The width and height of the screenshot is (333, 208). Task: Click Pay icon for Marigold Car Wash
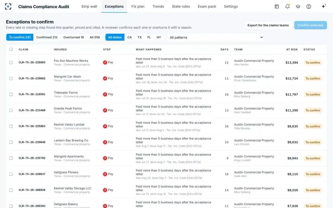point(105,78)
